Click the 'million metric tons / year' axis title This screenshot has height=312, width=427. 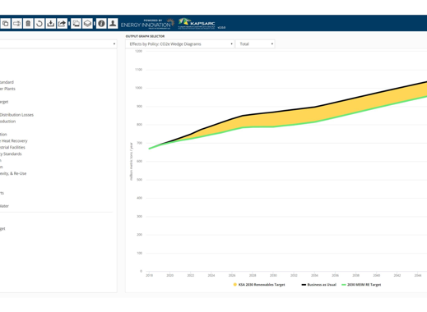click(x=131, y=162)
